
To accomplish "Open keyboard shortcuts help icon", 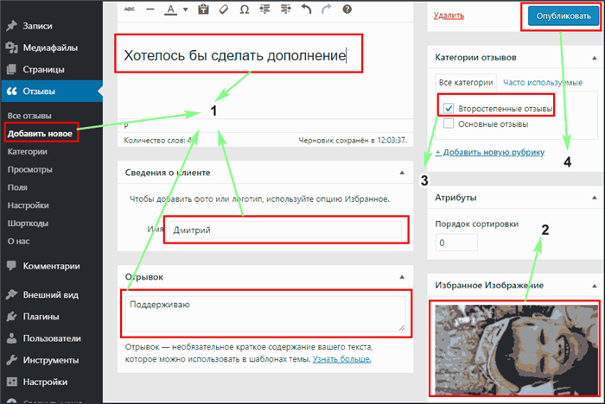I will (x=347, y=9).
